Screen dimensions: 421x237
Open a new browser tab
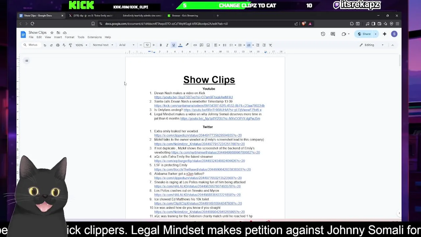217,15
